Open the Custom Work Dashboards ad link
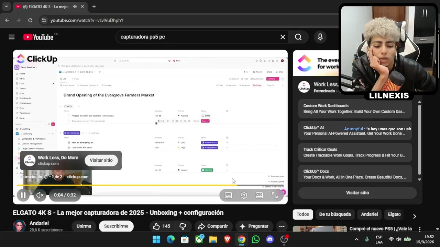Image resolution: width=440 pixels, height=247 pixels. [355, 109]
